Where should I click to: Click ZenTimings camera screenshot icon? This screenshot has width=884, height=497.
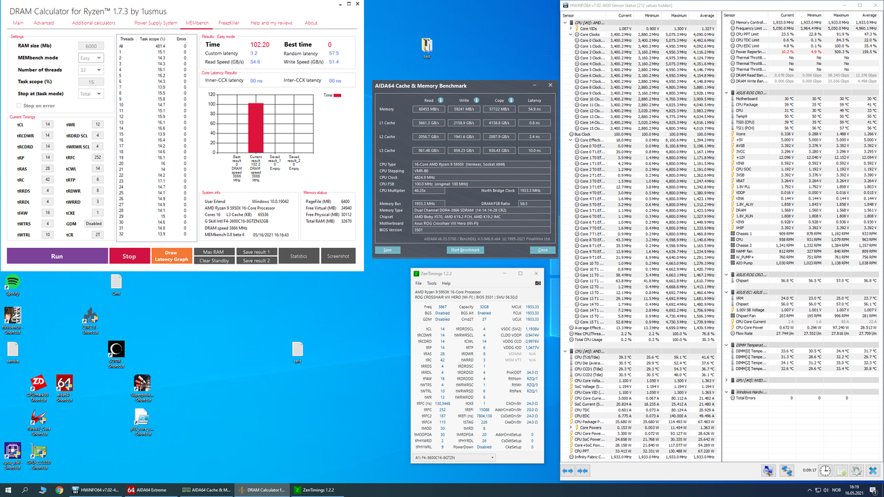pyautogui.click(x=538, y=283)
